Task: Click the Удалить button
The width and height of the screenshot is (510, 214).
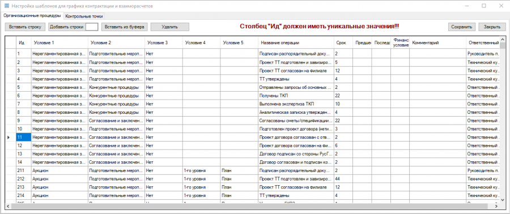Action: pos(170,27)
